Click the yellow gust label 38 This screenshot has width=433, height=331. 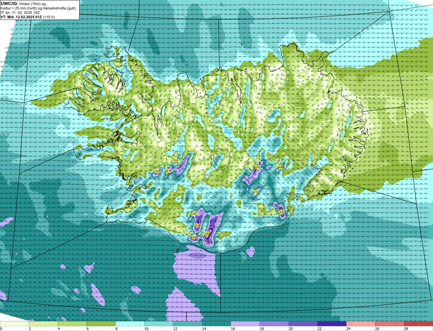tap(207, 234)
